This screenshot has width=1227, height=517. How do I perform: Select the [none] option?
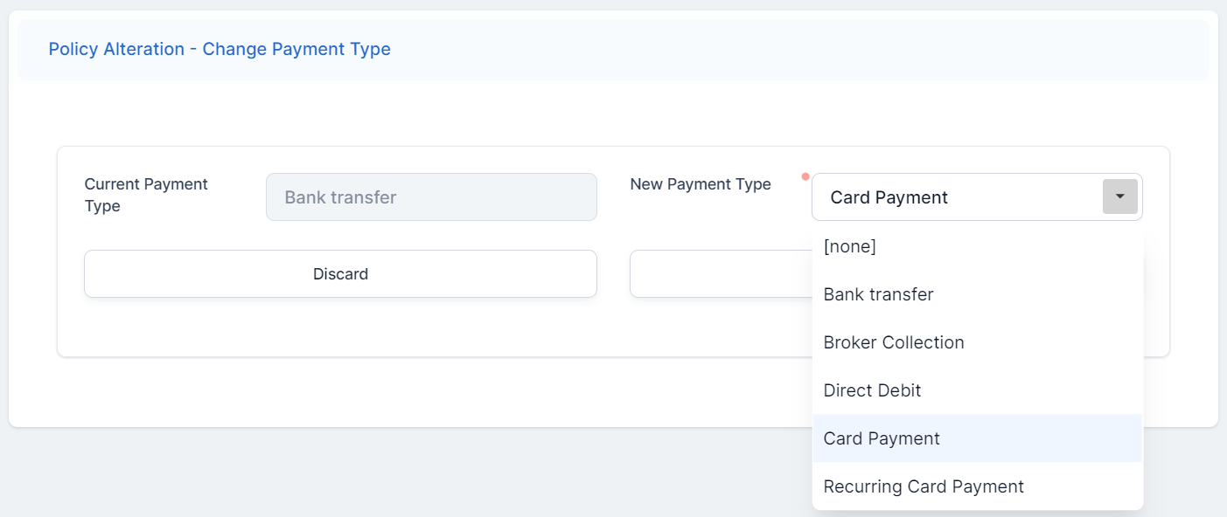[850, 247]
